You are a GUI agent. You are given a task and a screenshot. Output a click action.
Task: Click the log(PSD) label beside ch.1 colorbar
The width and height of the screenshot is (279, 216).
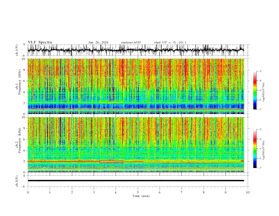tap(264, 92)
